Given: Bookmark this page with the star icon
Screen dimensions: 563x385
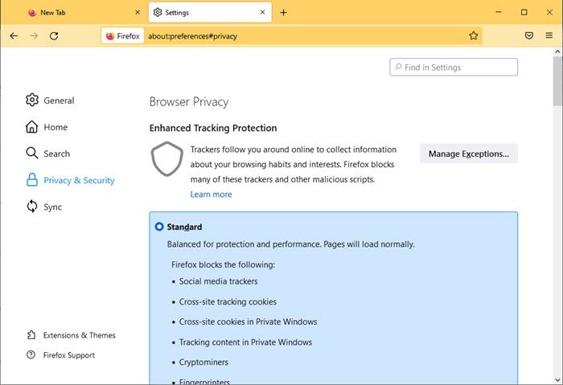Looking at the screenshot, I should [x=474, y=35].
